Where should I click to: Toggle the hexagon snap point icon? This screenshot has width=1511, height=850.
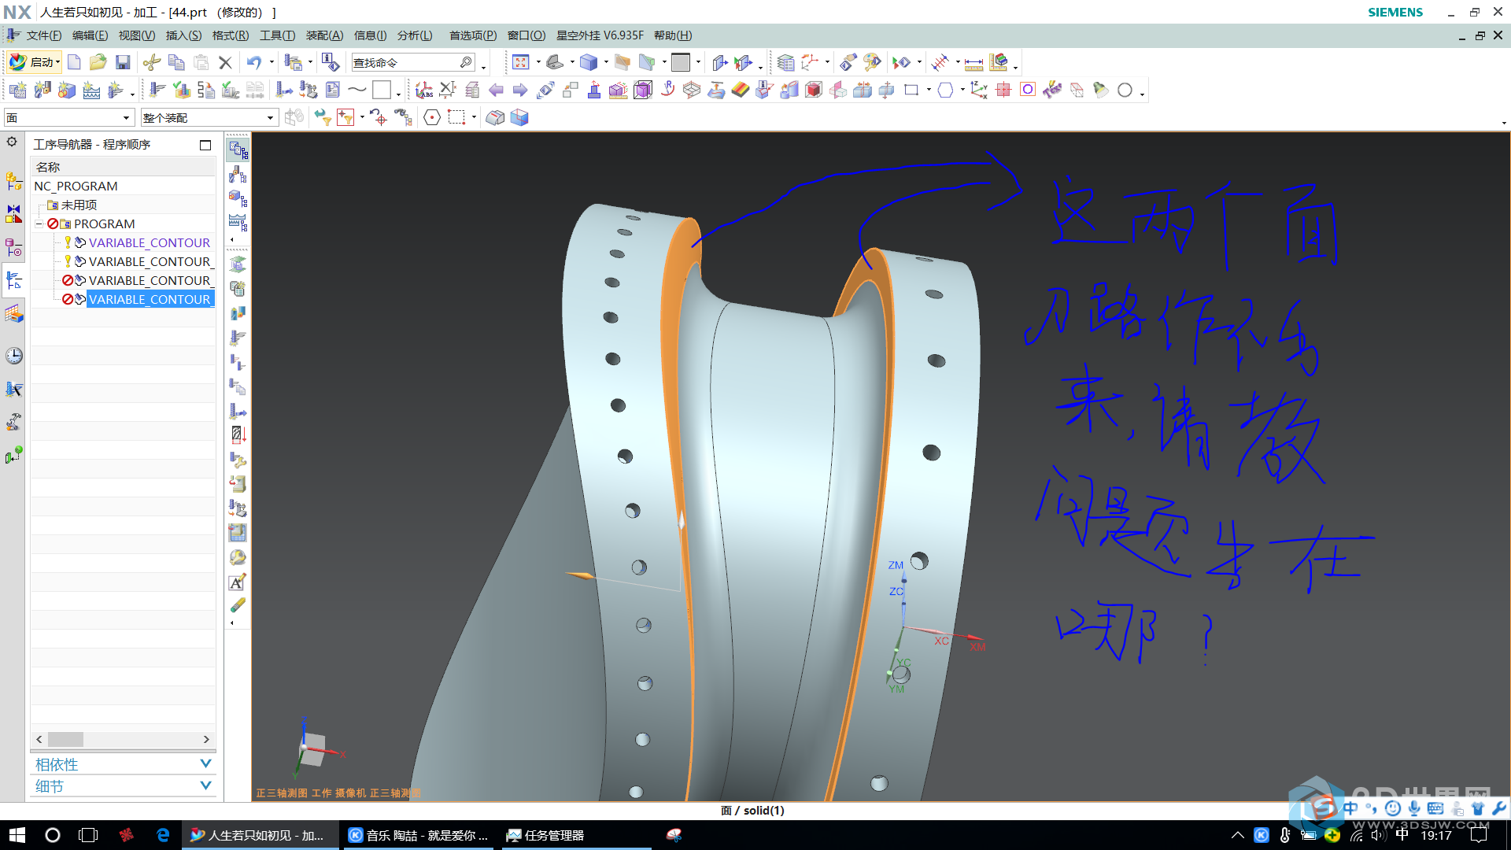[432, 117]
